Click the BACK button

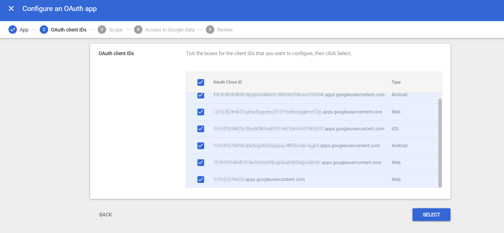[105, 214]
